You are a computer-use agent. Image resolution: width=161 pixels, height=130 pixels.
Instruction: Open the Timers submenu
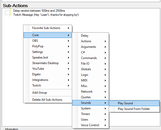(90, 114)
